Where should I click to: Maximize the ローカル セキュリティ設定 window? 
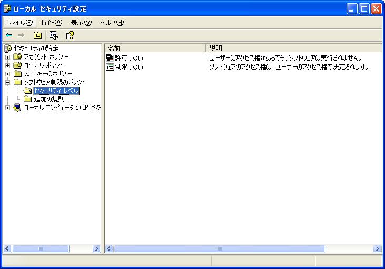point(364,9)
